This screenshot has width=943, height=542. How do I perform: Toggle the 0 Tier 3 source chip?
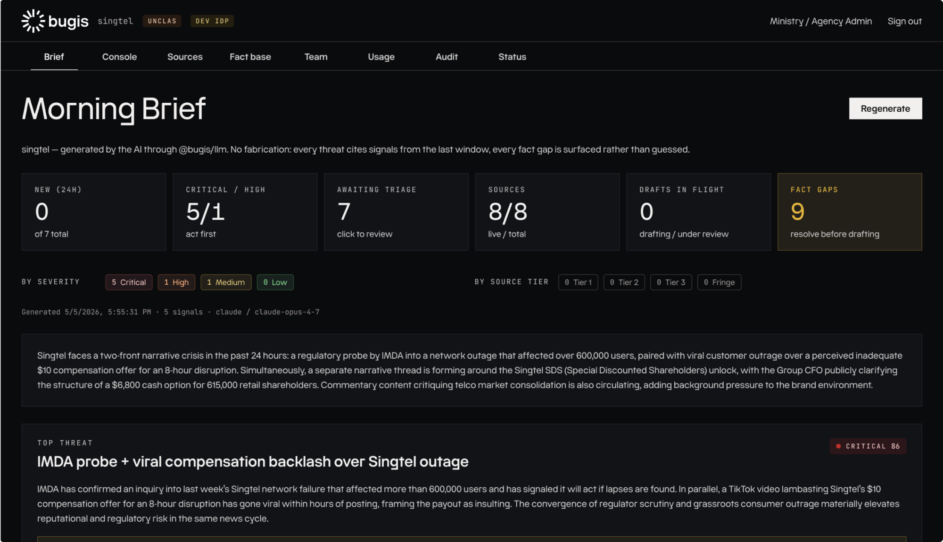click(x=671, y=282)
